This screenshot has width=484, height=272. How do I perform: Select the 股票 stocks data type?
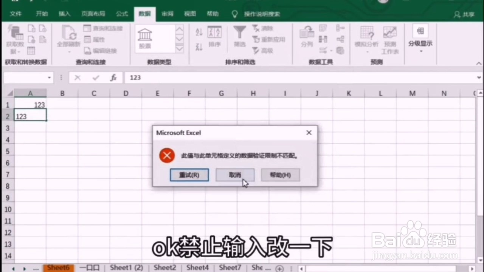tap(145, 38)
